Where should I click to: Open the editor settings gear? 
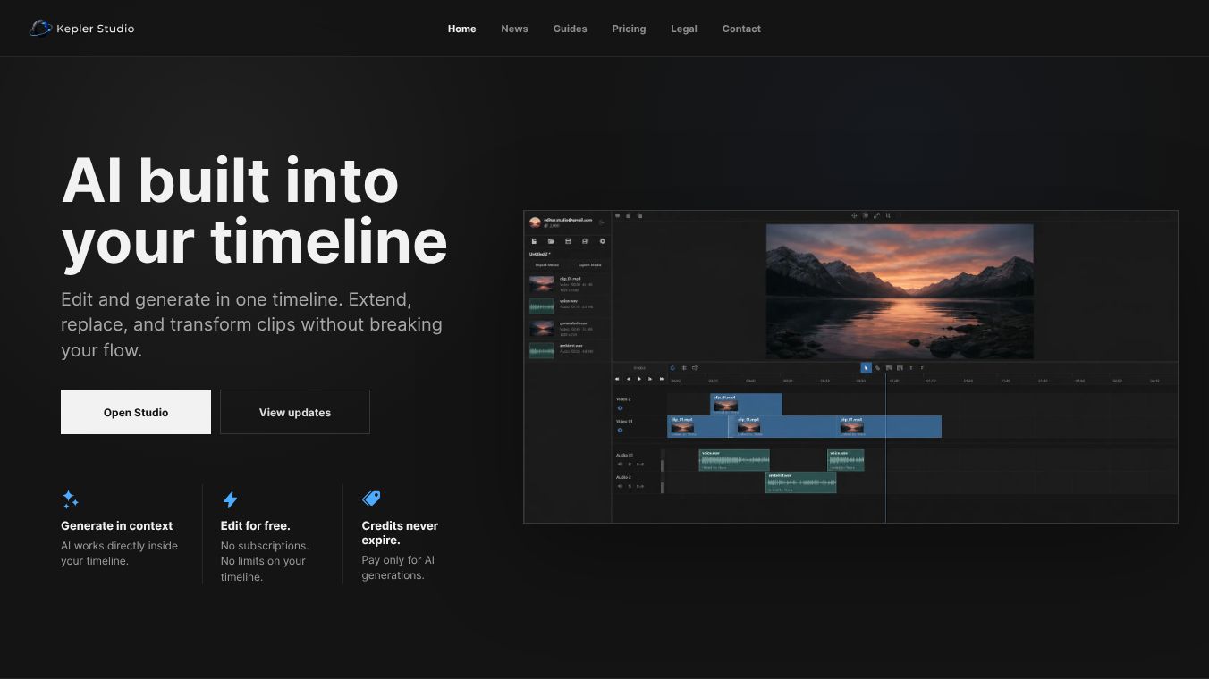tap(603, 241)
